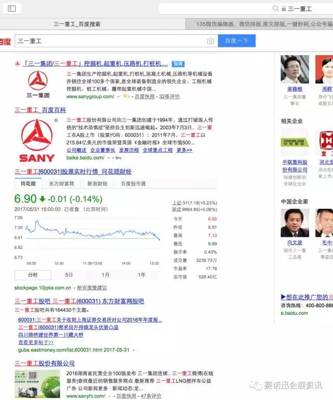Open the 企业董事长 sublink
Viewport: 333px width, 400px height.
pos(103,150)
